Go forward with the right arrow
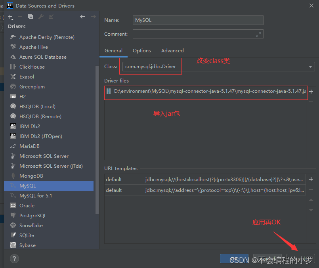319x268 pixels. pyautogui.click(x=93, y=17)
